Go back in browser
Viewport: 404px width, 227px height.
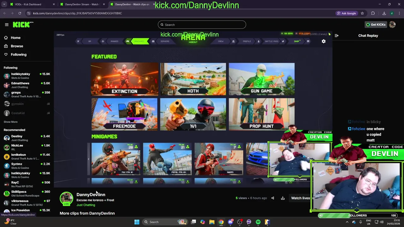pos(5,13)
